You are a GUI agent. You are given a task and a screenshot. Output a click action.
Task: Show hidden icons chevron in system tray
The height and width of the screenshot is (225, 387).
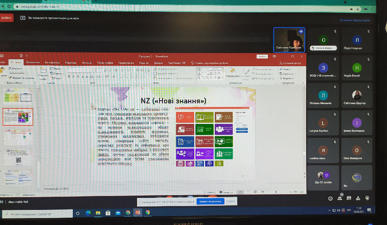(x=329, y=210)
